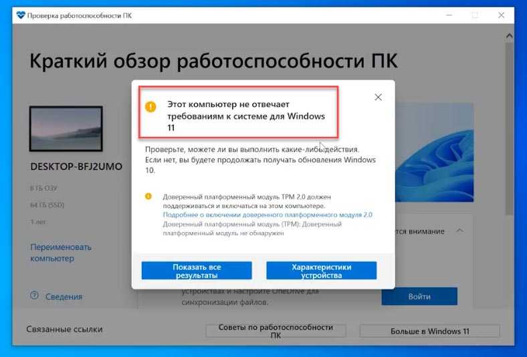Click the scrollbar up arrow
The height and width of the screenshot is (357, 527).
pyautogui.click(x=509, y=35)
